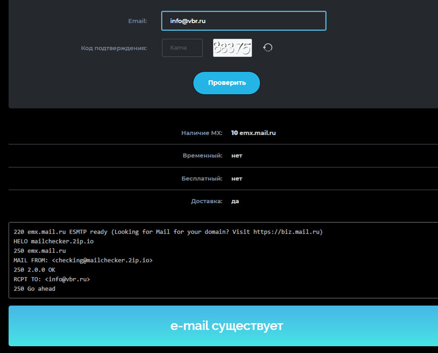Click the Доставка row label
Image resolution: width=438 pixels, height=353 pixels.
tap(206, 201)
